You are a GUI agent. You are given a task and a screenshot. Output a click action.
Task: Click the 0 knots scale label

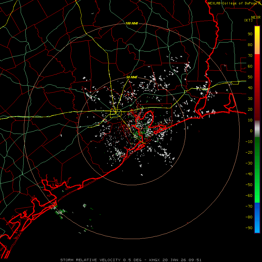pos(251,131)
